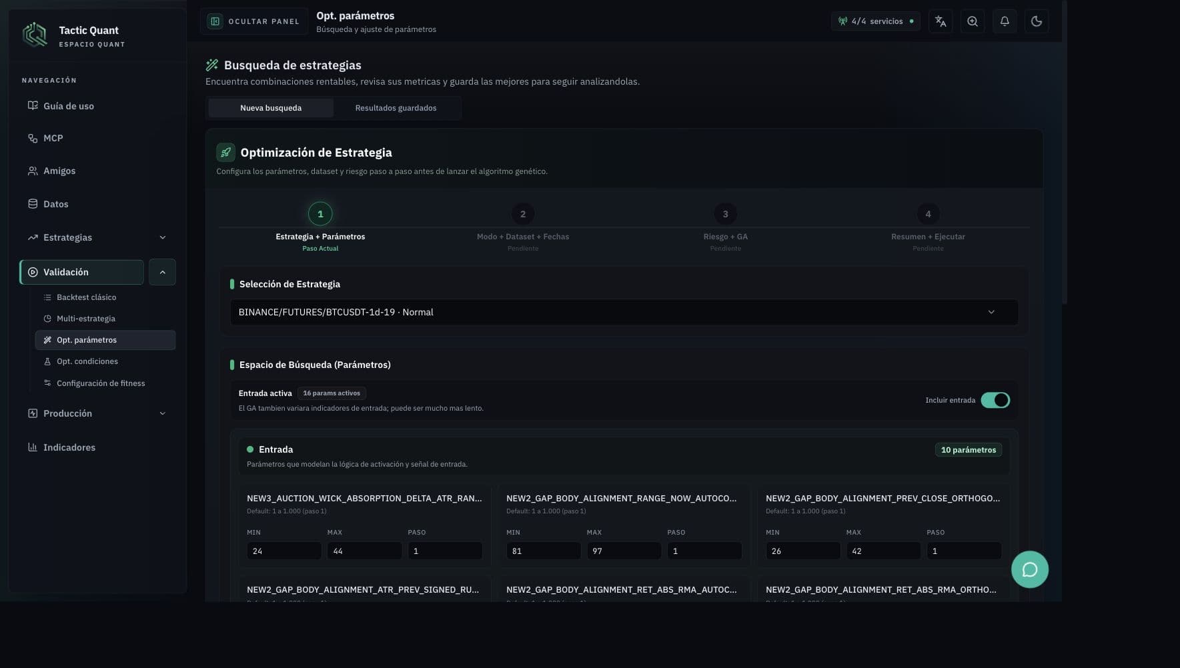Toggle dark mode moon icon
1180x668 pixels.
(1037, 21)
